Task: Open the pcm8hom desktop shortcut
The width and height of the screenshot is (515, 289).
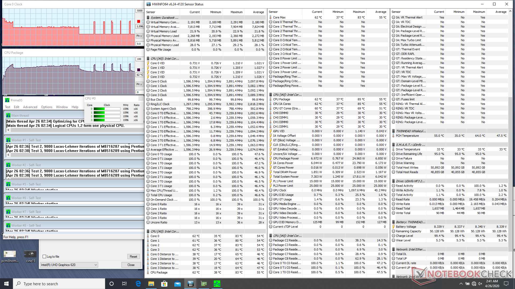Action: pos(10,254)
